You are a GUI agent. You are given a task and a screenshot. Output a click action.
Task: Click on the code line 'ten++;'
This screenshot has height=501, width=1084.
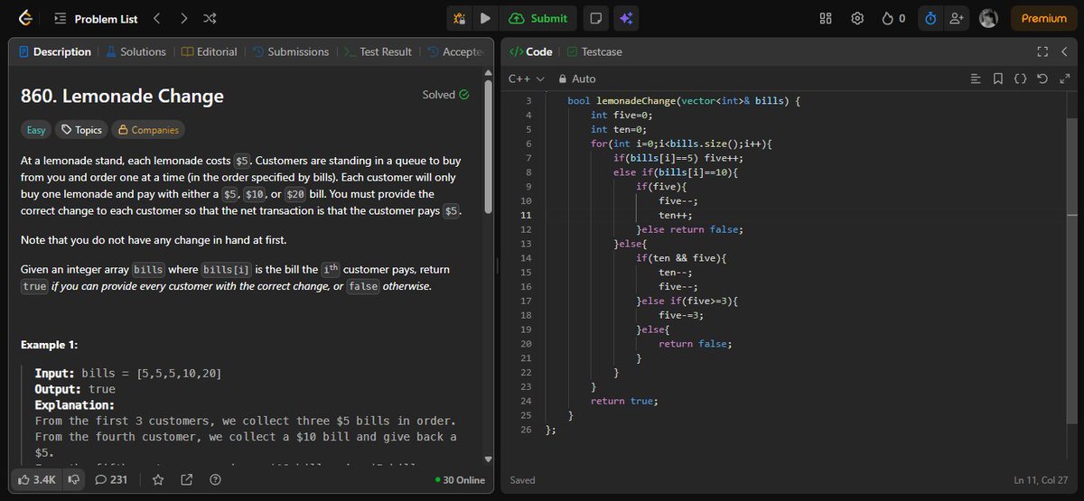pos(675,215)
